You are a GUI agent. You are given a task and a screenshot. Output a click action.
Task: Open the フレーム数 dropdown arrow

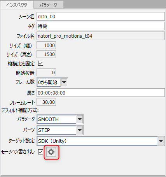[64, 82]
